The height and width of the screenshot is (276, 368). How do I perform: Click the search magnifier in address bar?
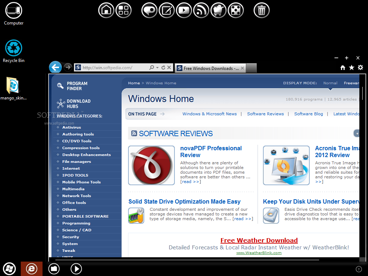click(x=151, y=67)
